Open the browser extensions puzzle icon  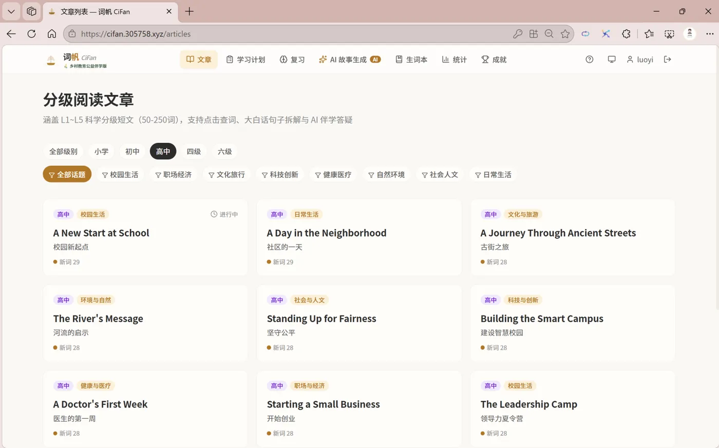(626, 34)
